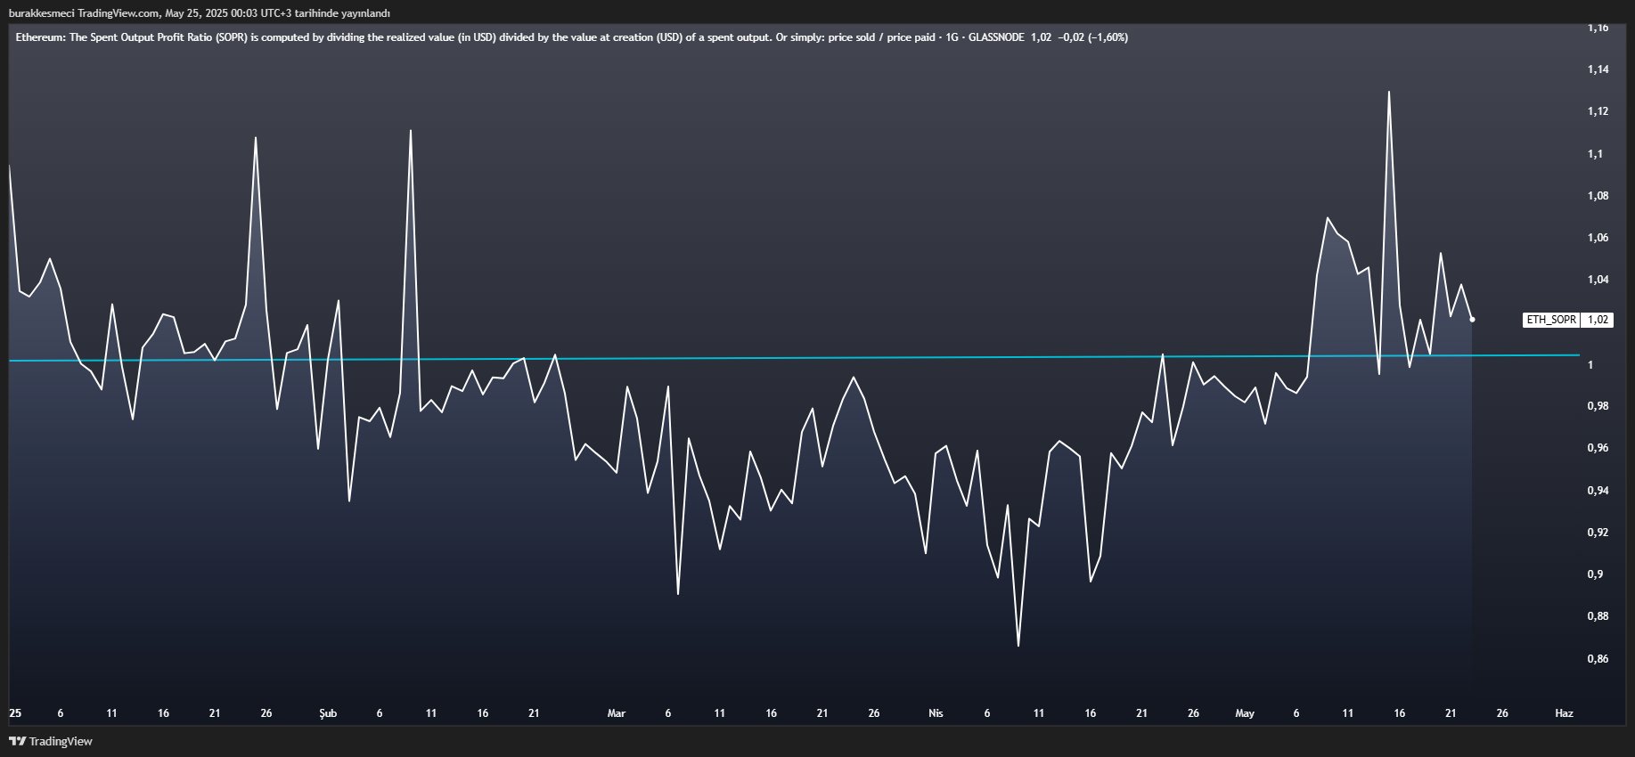1635x757 pixels.
Task: Click the 0,92 price axis label
Action: tap(1598, 533)
